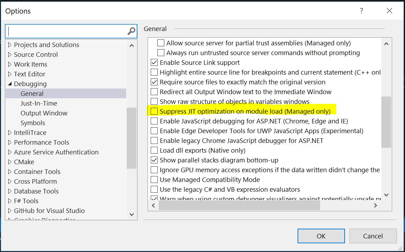
Task: Enable Suppress JIT optimization on module load
Action: (154, 112)
